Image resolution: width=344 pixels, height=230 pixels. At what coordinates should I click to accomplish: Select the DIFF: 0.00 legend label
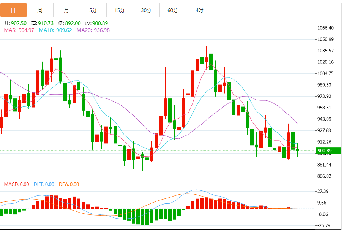(44, 184)
